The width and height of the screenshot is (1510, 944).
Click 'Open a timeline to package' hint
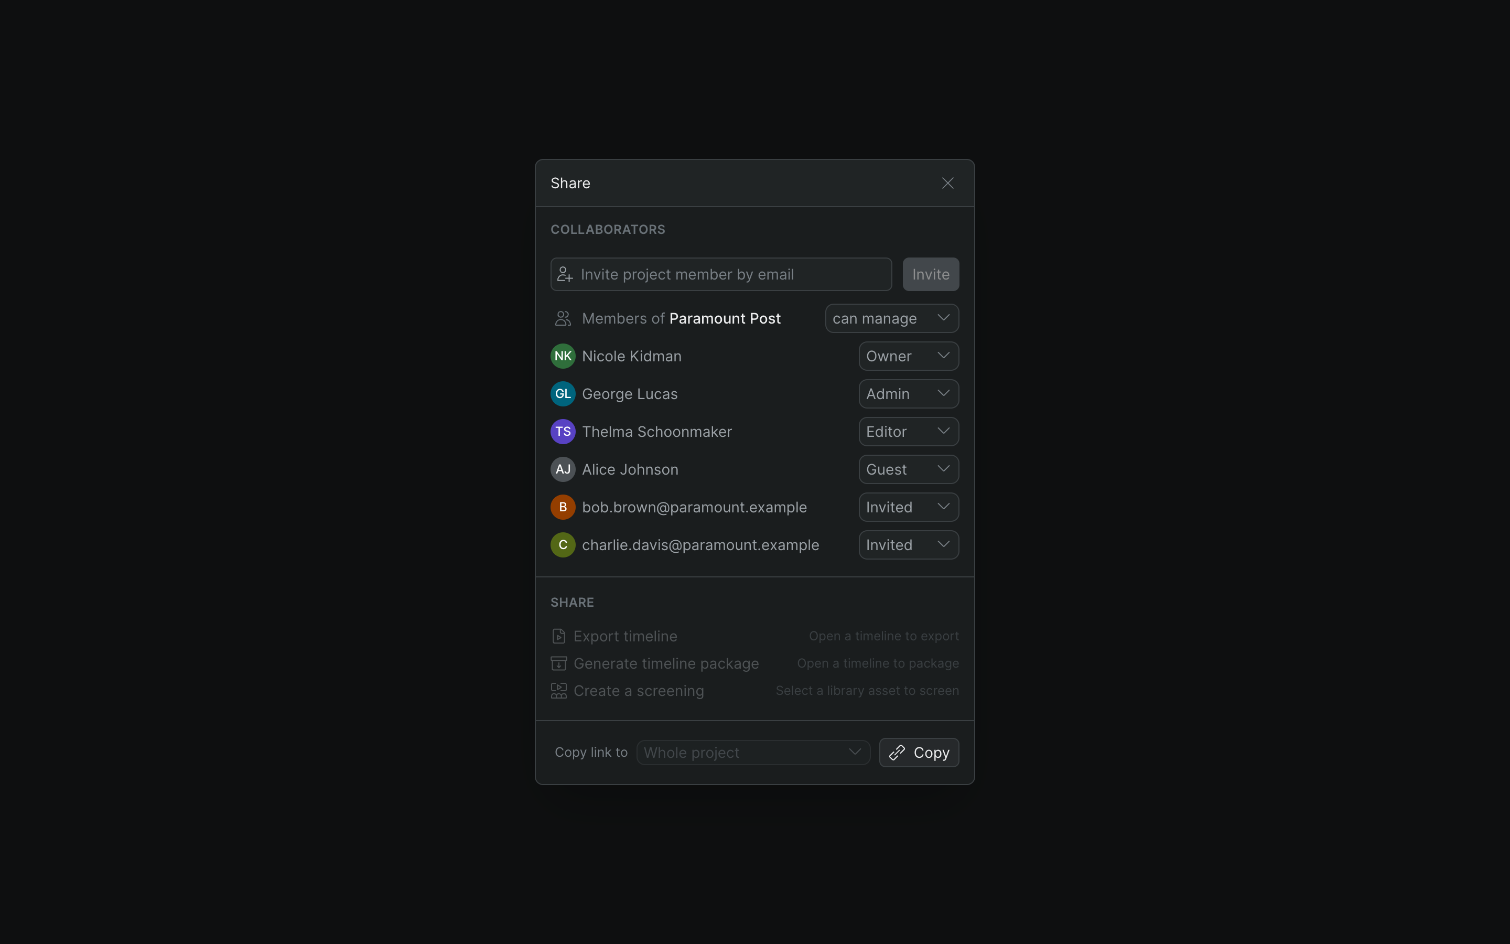click(x=877, y=663)
